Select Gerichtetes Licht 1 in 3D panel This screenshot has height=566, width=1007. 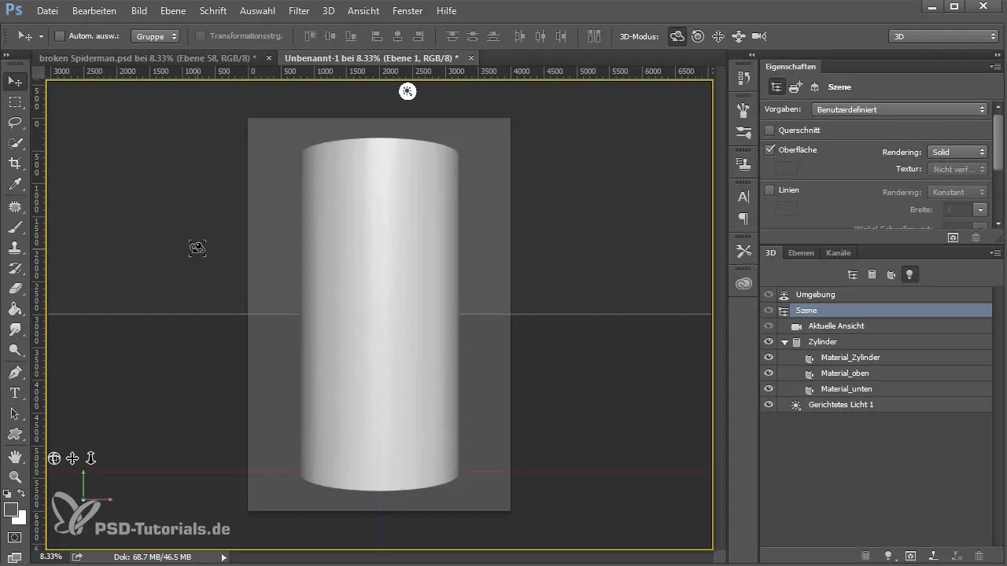pyautogui.click(x=840, y=405)
